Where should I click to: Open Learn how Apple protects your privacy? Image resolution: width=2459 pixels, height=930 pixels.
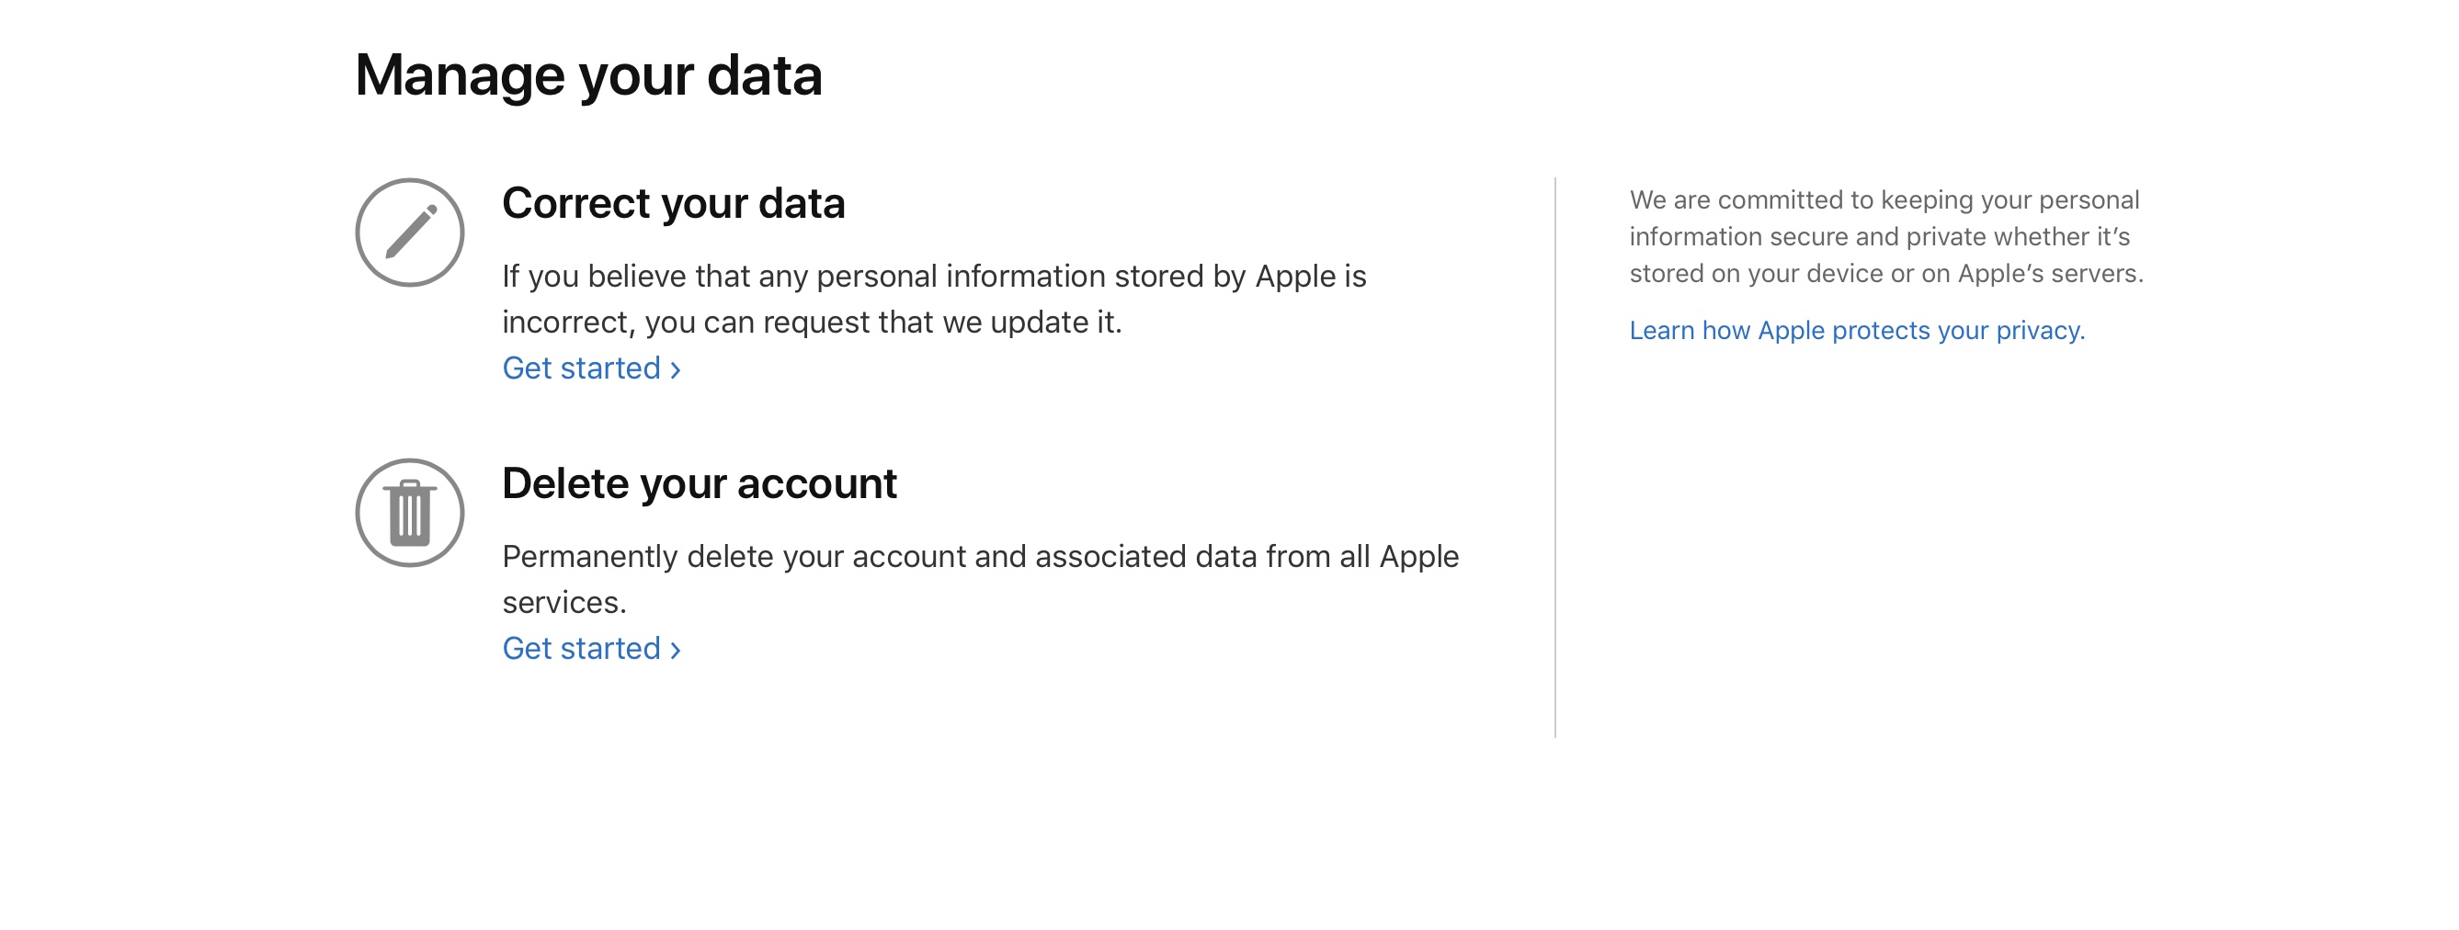coord(1856,330)
